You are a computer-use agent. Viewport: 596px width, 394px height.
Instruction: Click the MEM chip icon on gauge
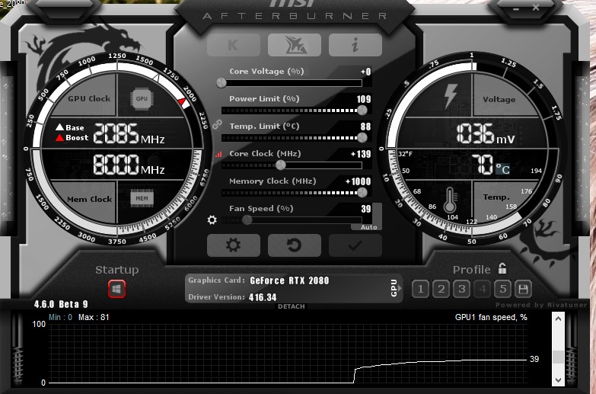tap(142, 198)
